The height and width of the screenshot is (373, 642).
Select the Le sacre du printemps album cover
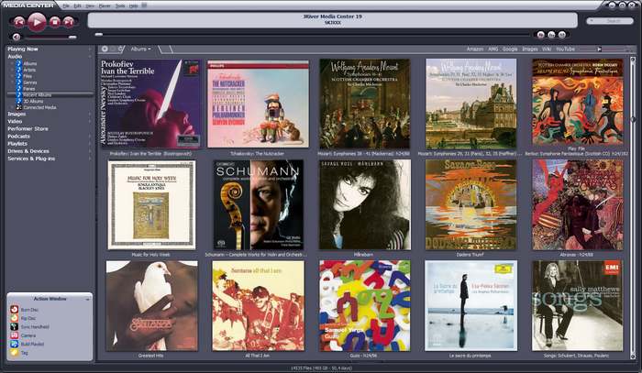point(470,305)
